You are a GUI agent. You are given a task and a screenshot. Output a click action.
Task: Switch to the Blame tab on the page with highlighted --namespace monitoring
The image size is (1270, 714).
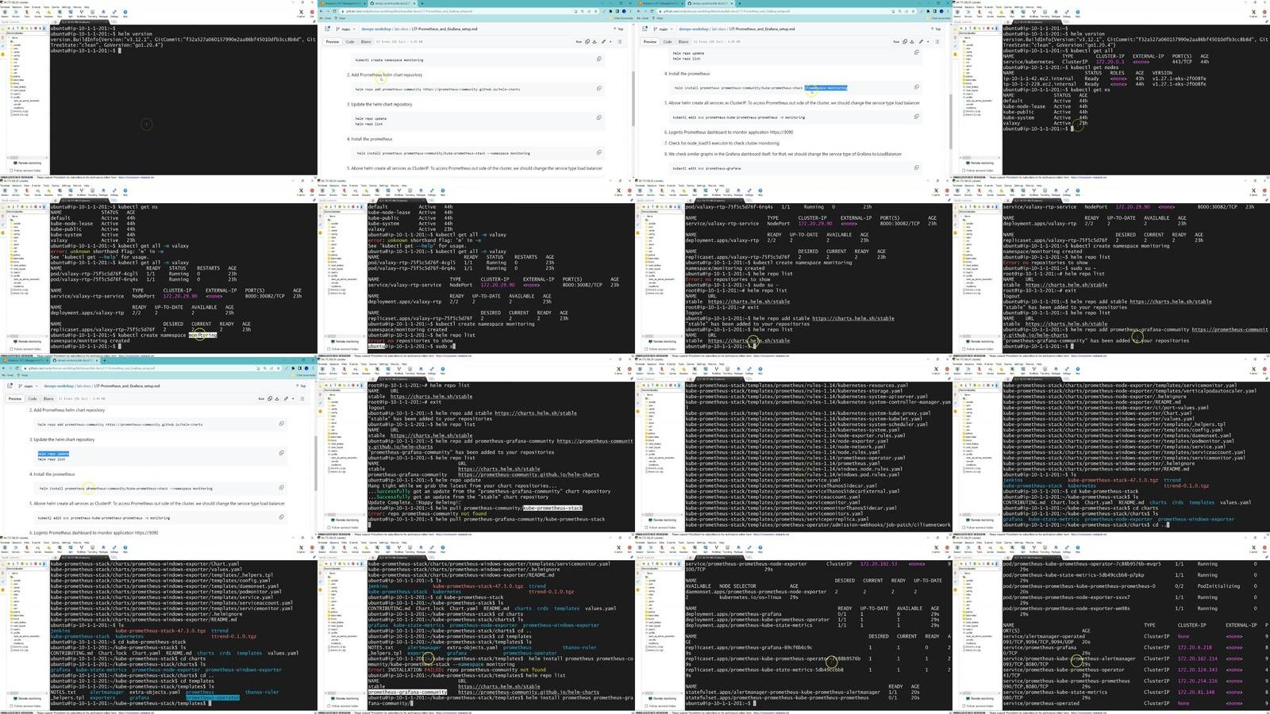pyautogui.click(x=683, y=41)
